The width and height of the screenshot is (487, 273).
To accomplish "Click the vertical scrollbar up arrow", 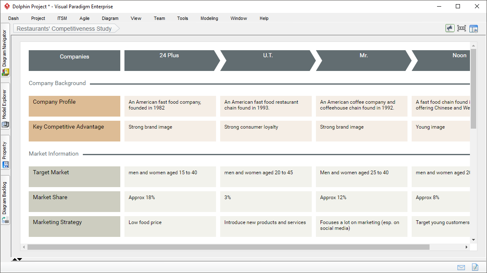I will coord(473,46).
